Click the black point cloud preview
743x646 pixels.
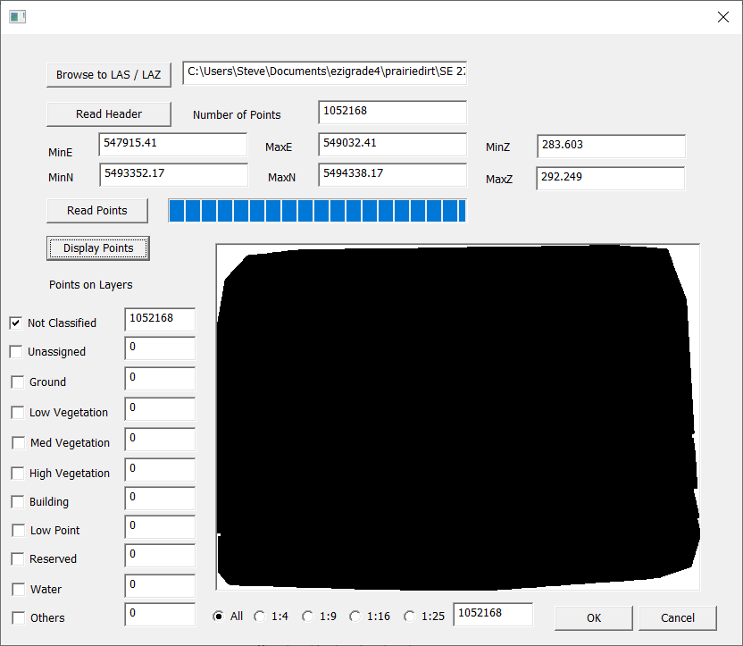pos(457,416)
